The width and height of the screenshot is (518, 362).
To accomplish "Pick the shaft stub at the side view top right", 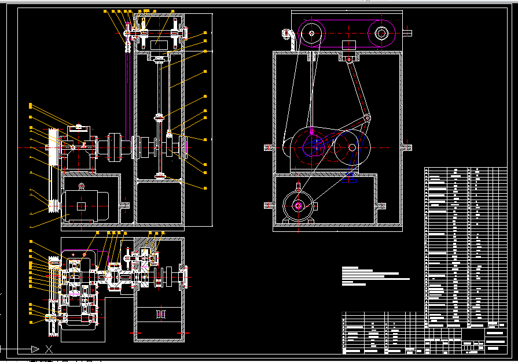I will pos(407,33).
